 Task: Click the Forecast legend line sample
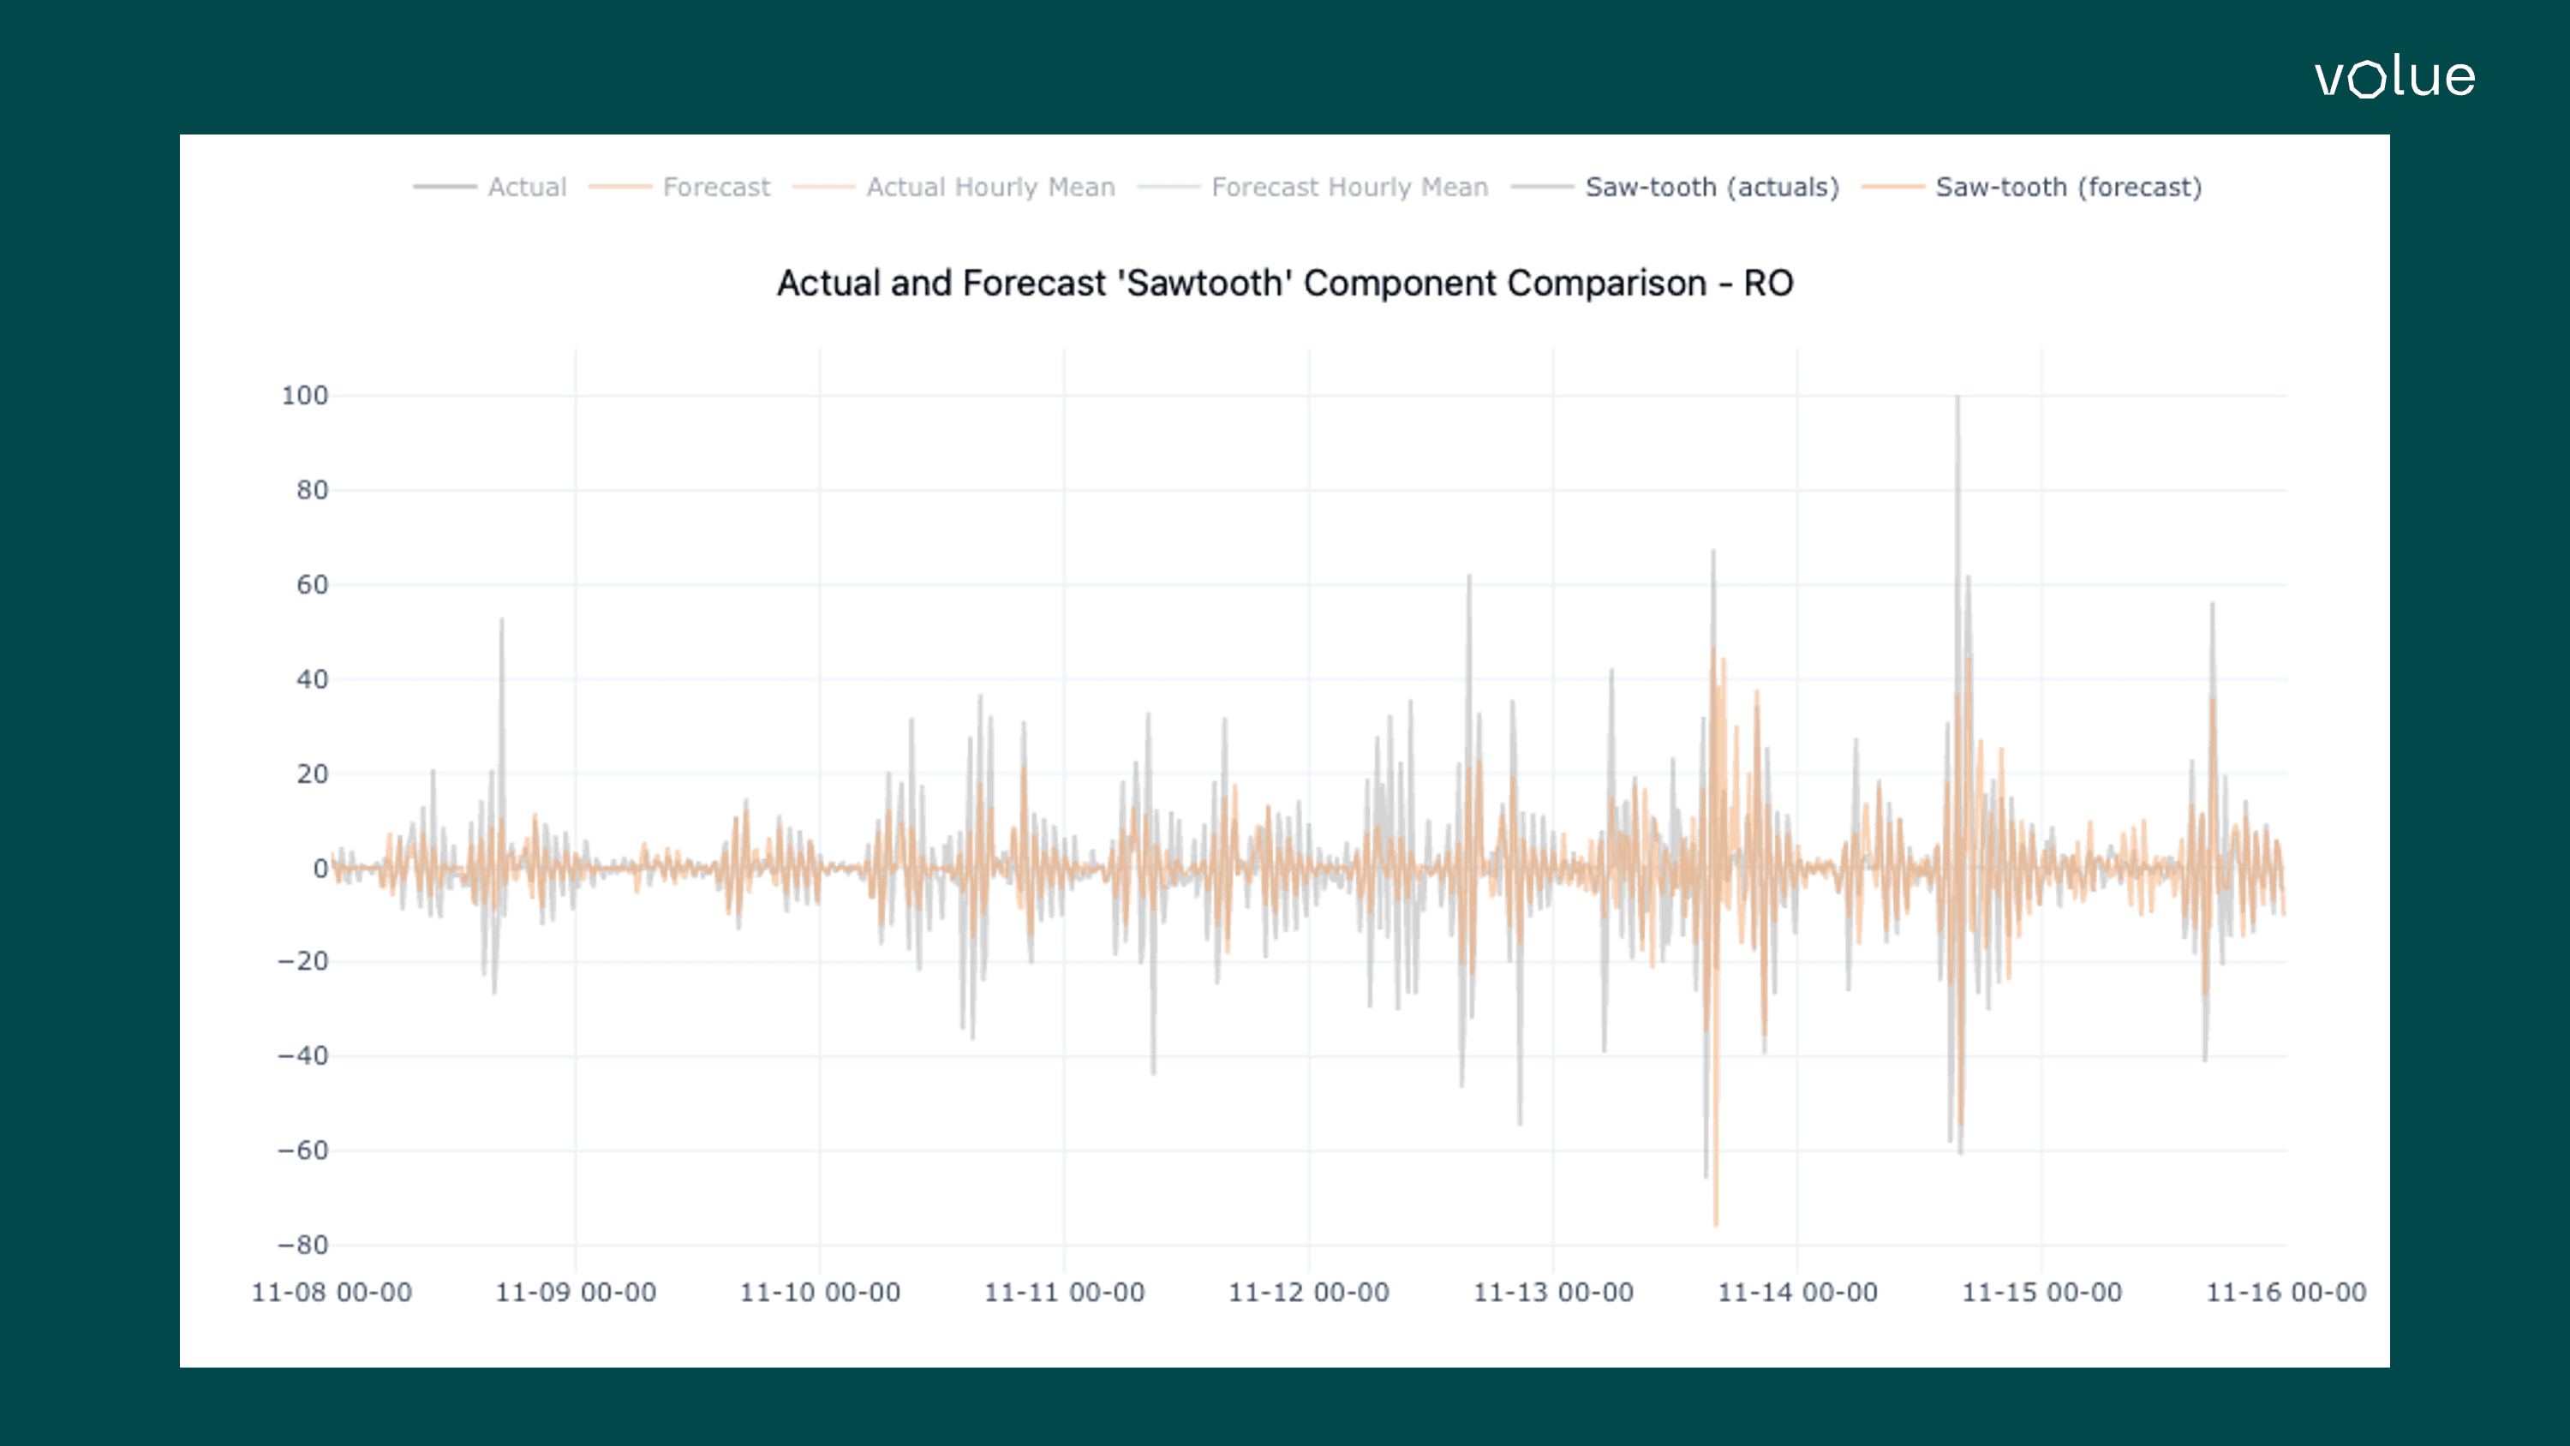(x=620, y=188)
